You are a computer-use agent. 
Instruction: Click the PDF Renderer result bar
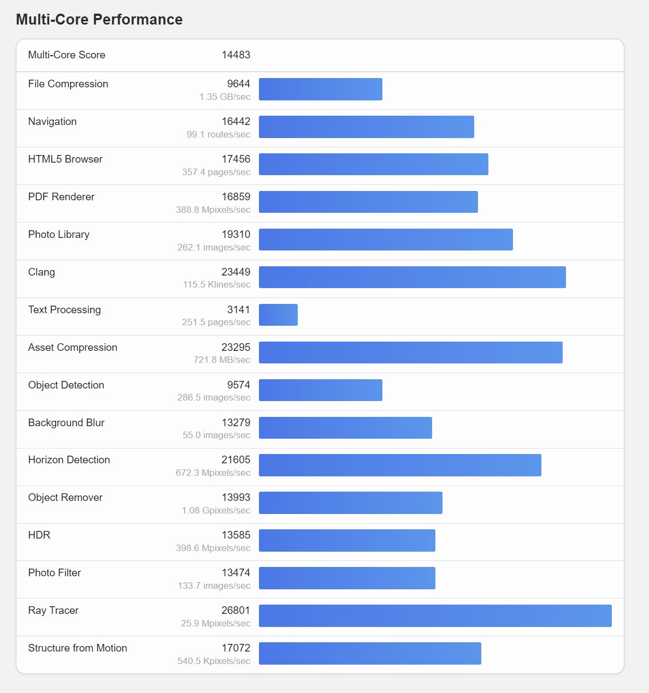(368, 202)
